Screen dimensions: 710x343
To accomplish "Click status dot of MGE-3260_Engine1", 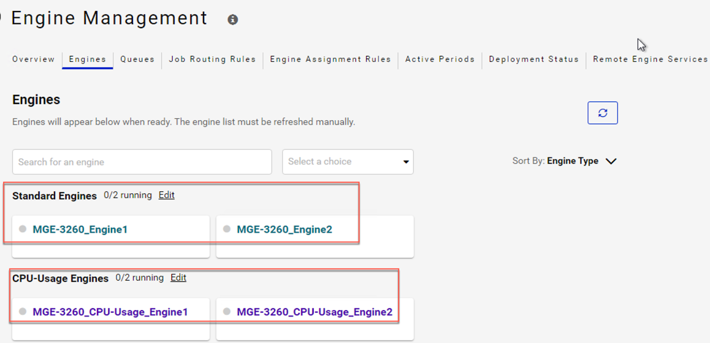I will (x=23, y=229).
